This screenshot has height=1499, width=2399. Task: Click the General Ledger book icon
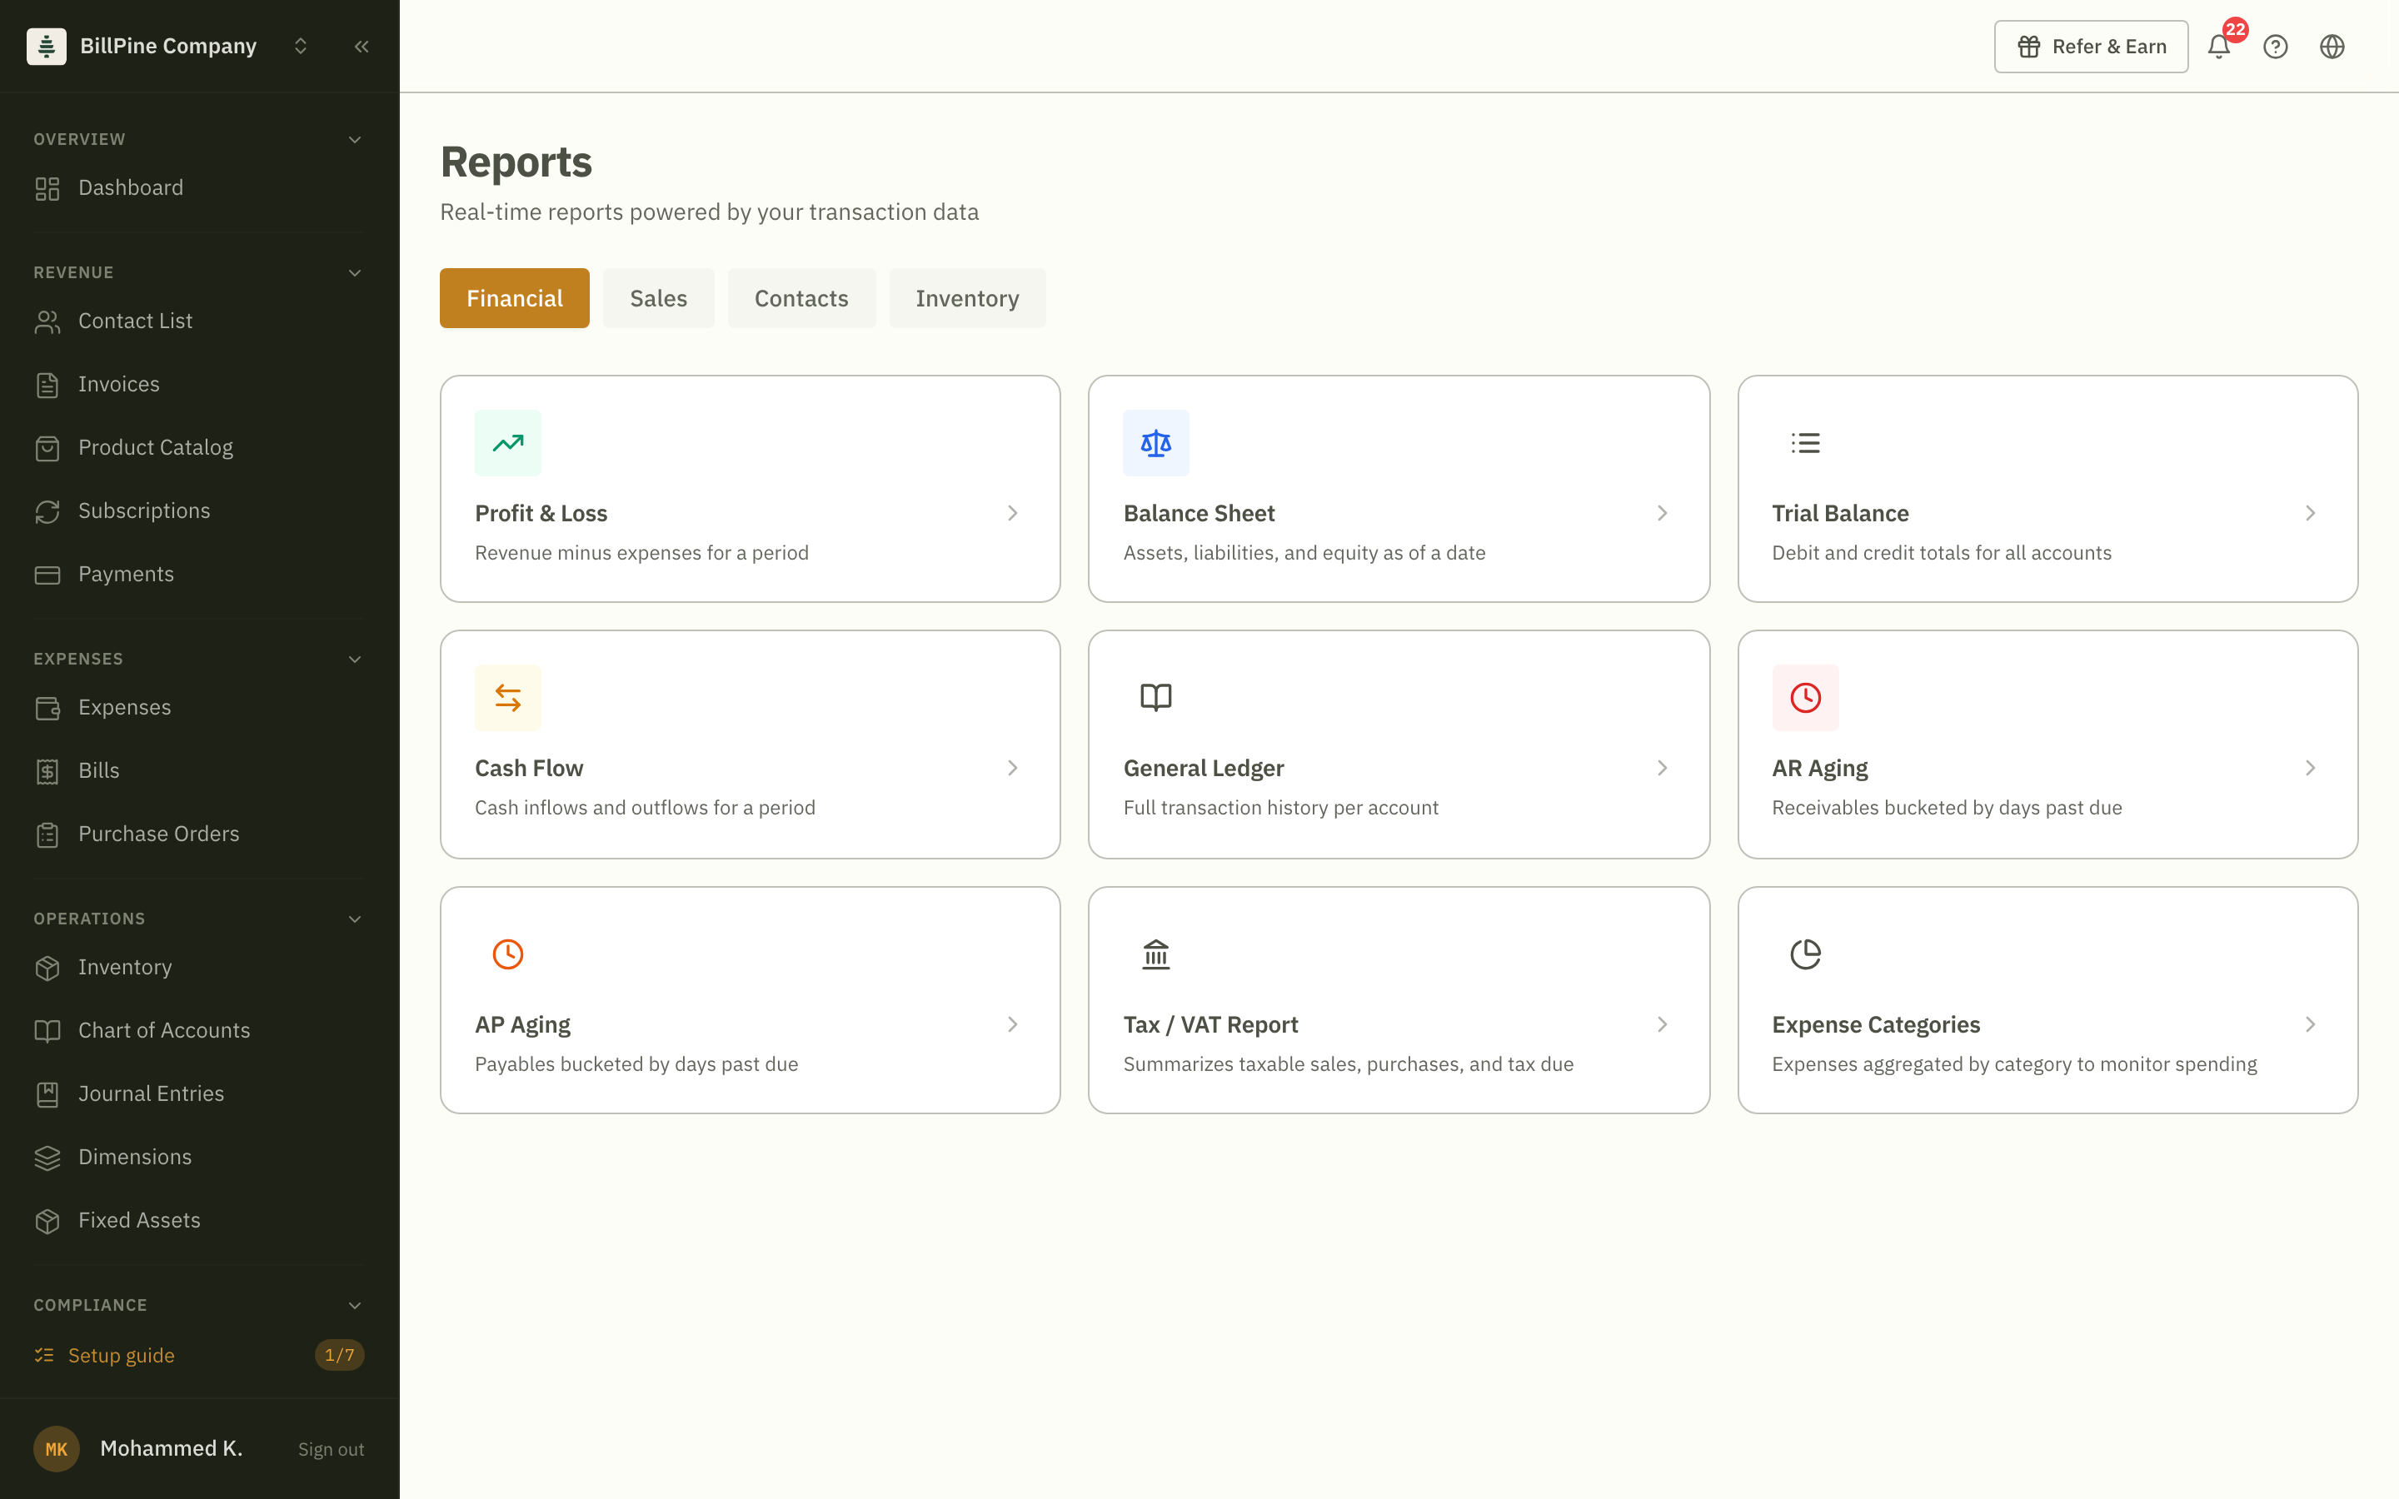pyautogui.click(x=1156, y=698)
